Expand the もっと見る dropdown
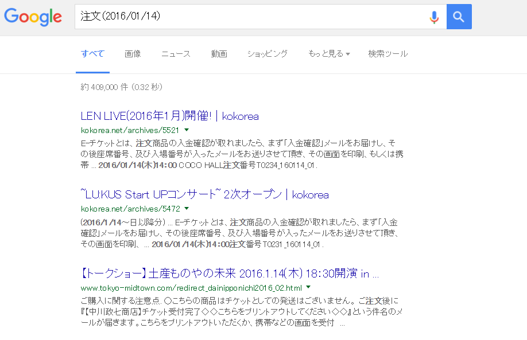This screenshot has width=527, height=340. (329, 54)
